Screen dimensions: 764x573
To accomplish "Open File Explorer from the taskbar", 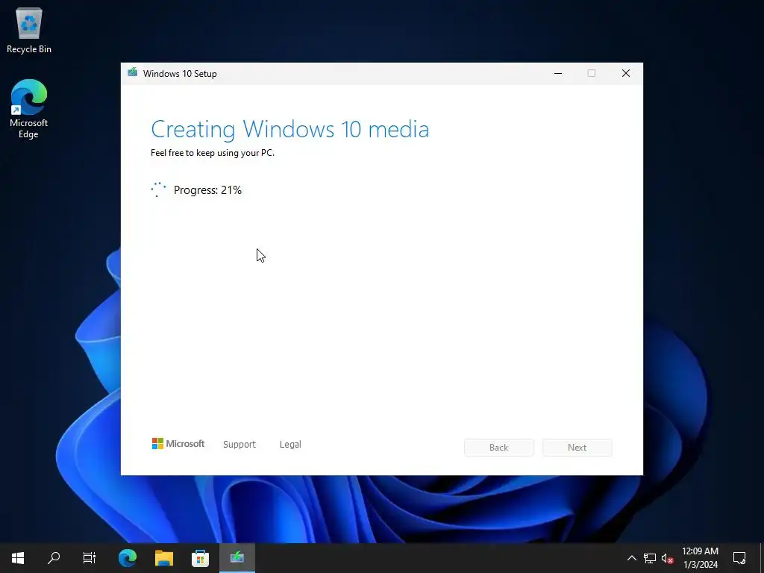I will tap(164, 557).
